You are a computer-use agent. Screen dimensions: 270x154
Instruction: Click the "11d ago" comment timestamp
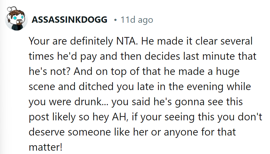click(x=136, y=20)
